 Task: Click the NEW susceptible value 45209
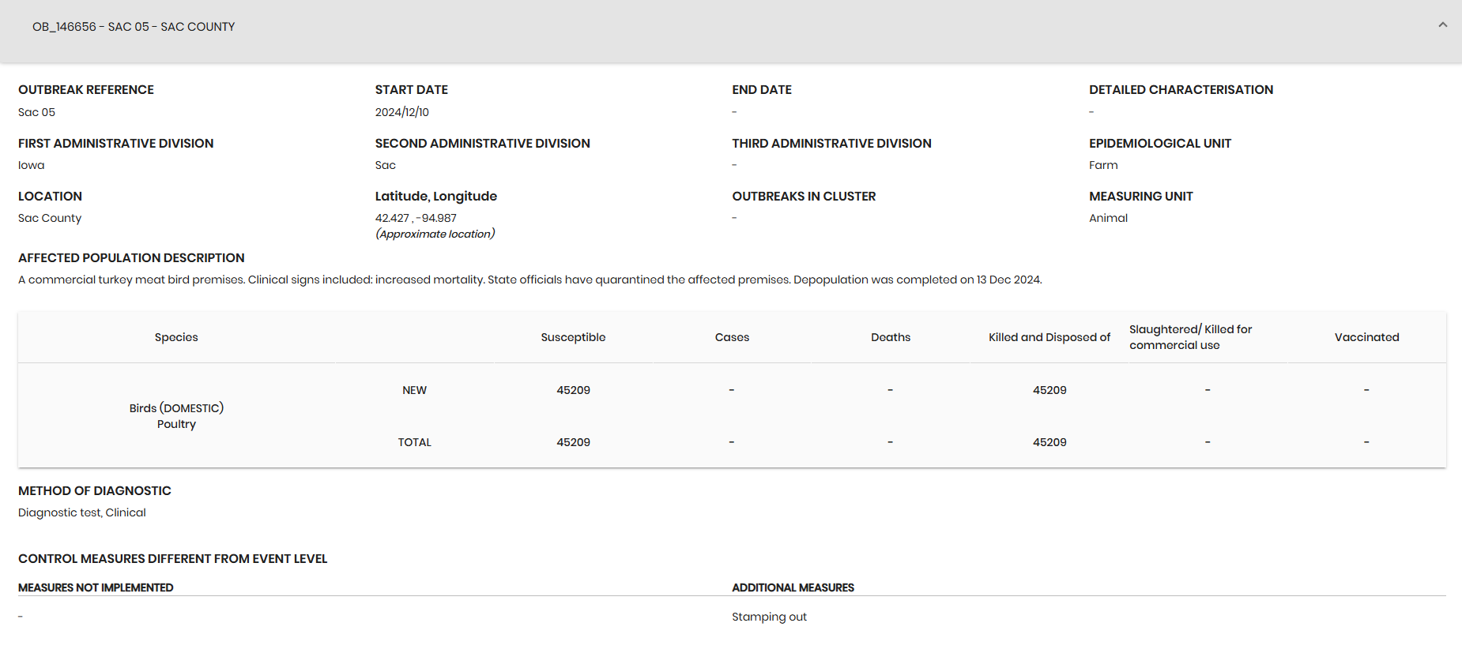pos(573,390)
